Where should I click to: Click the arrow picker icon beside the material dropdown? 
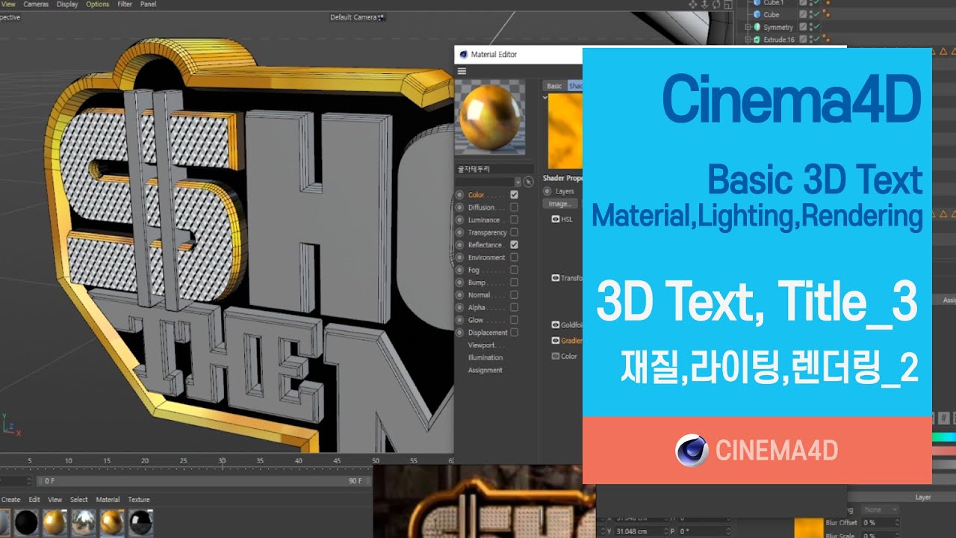(x=528, y=182)
